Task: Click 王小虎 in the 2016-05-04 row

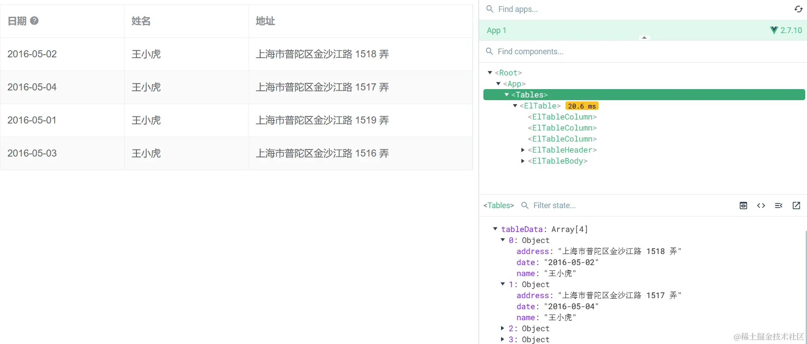Action: tap(146, 87)
